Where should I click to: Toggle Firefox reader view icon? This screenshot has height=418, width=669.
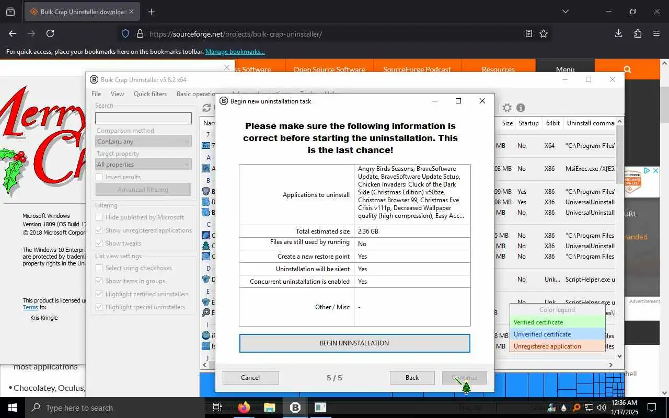pyautogui.click(x=529, y=33)
